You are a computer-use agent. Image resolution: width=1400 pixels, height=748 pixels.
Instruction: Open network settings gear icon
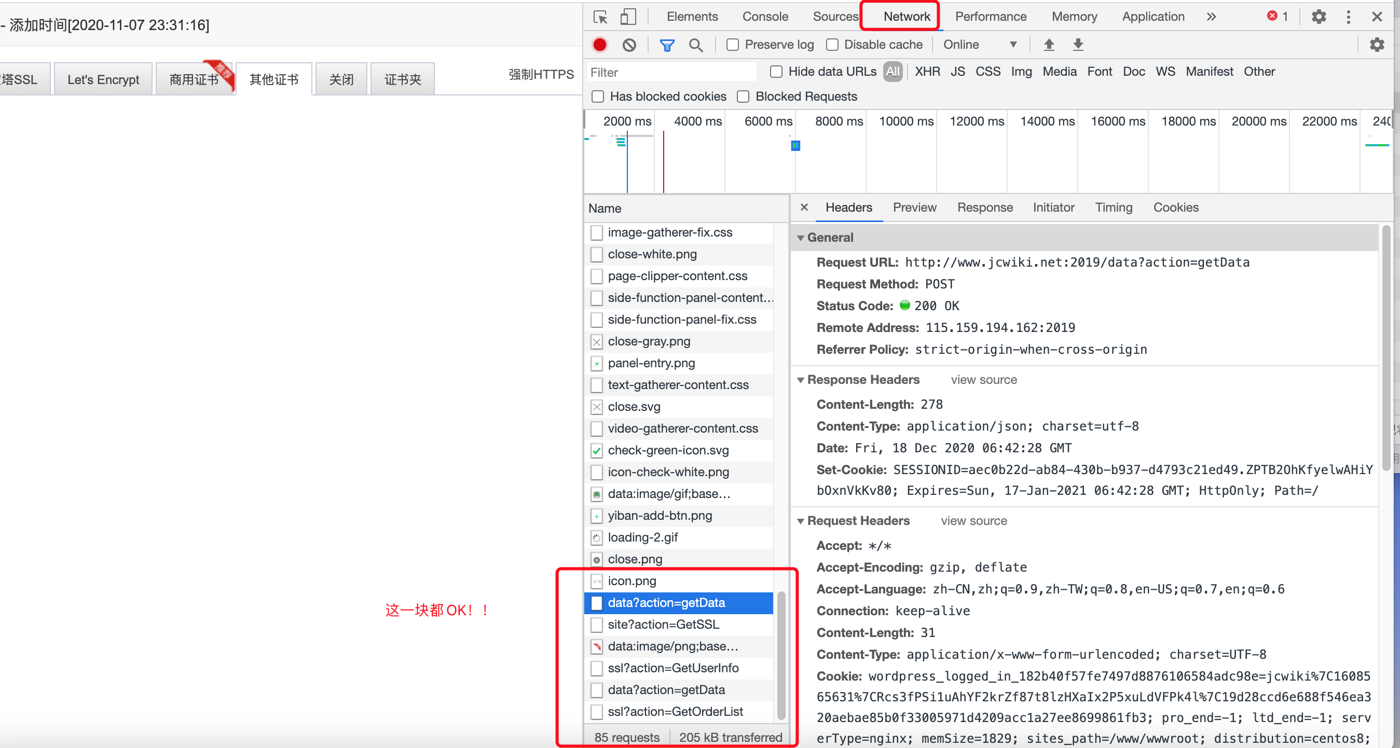click(1377, 45)
